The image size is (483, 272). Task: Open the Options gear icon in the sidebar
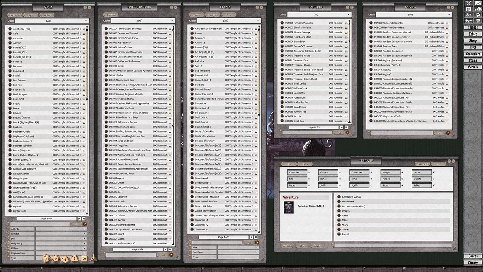coord(478,15)
